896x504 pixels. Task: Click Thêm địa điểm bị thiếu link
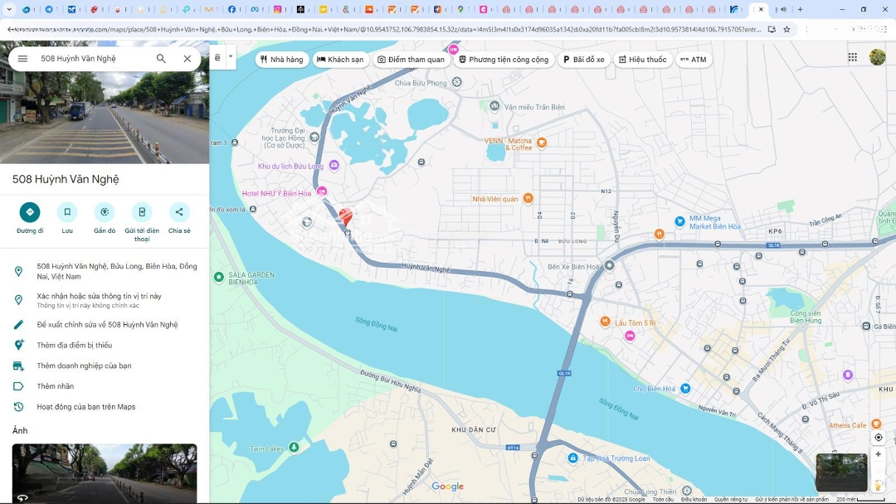[74, 345]
